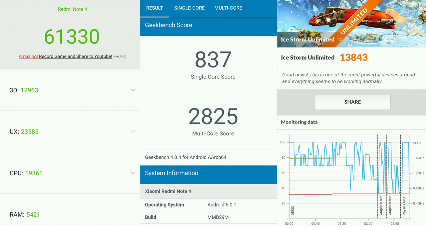Click the 0.4GHz frequency axis label
The height and width of the screenshot is (230, 426).
[418, 203]
